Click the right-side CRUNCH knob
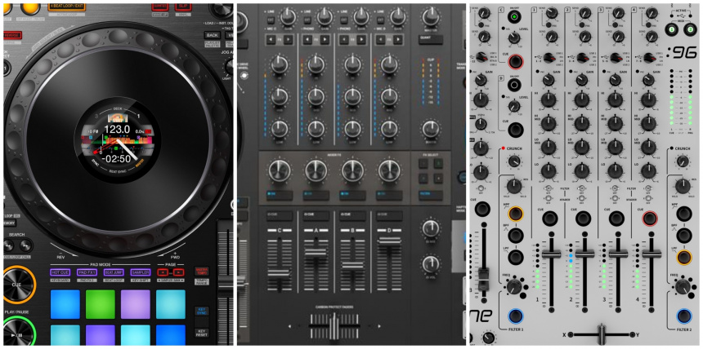Screen dimensions: 703x349 683,161
